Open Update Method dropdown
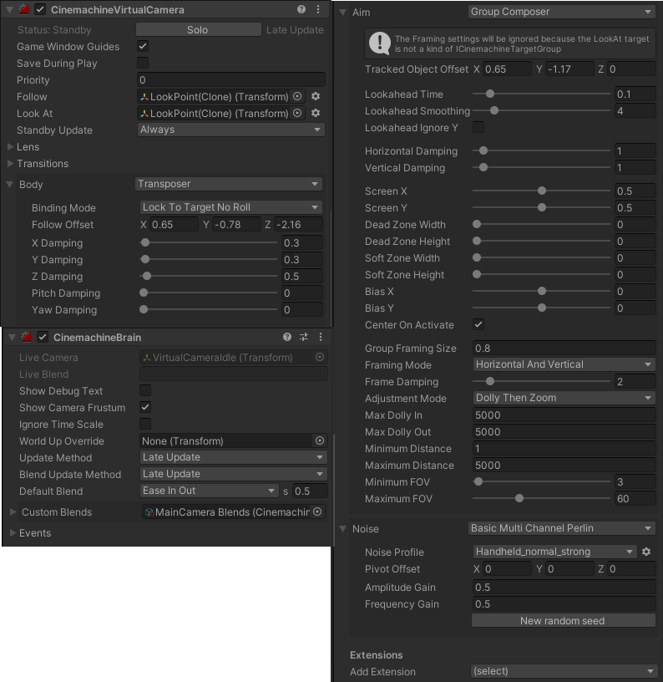Viewport: 663px width, 682px height. pyautogui.click(x=234, y=457)
